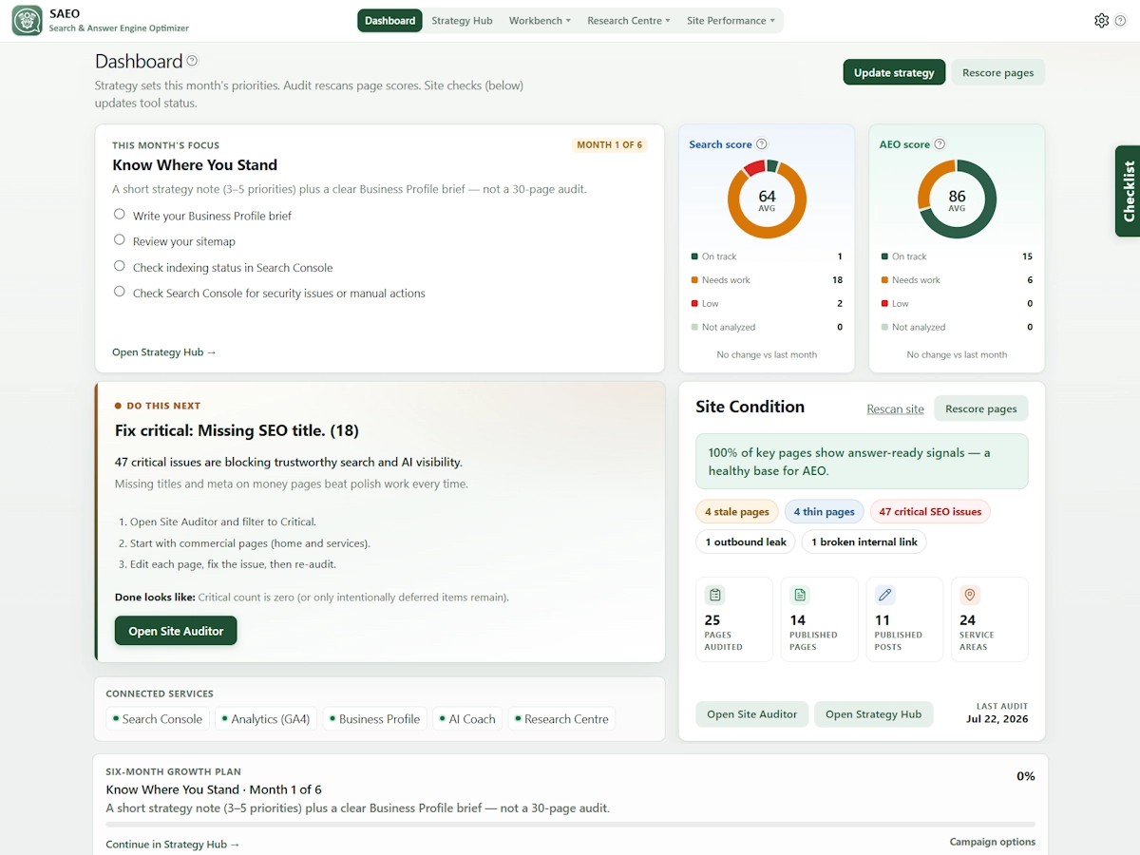Click Rescore pages button in Site Condition

pos(981,408)
